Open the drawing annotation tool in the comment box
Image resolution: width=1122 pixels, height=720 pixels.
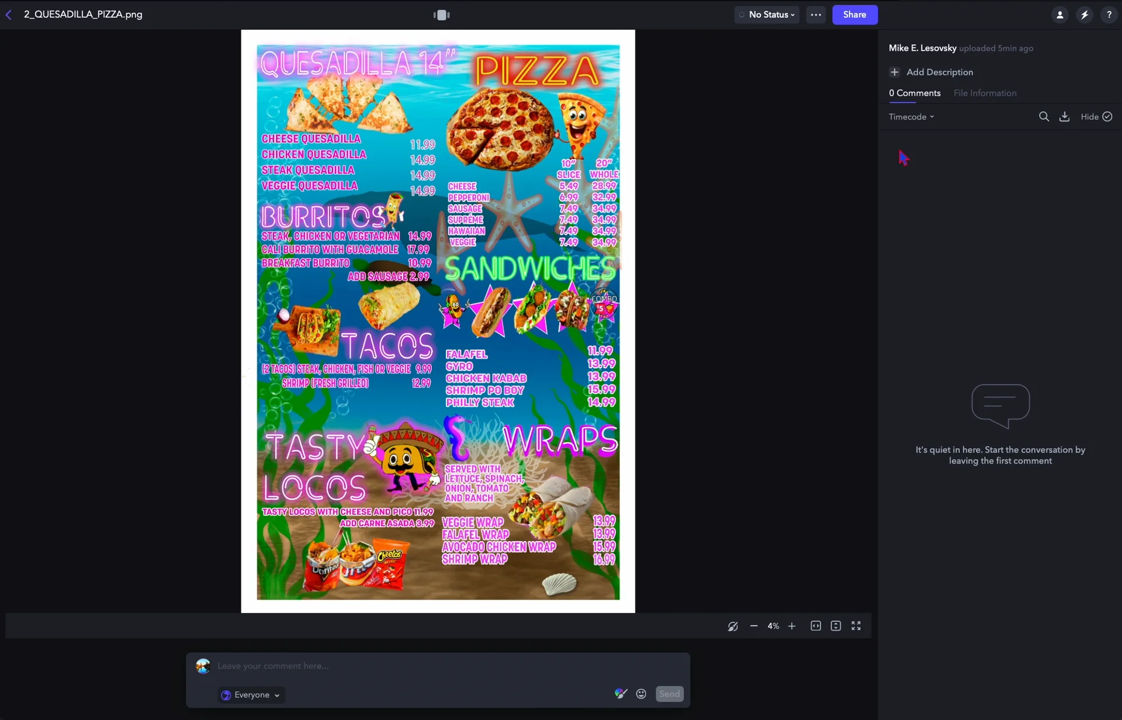coord(621,694)
